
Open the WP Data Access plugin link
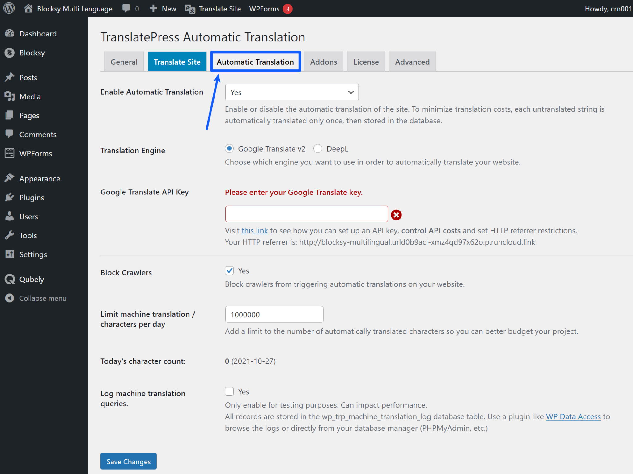(x=573, y=416)
